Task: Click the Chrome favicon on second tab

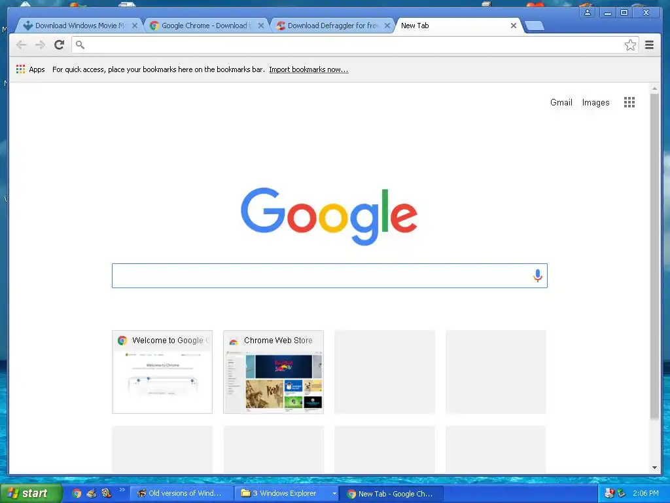Action: (154, 26)
